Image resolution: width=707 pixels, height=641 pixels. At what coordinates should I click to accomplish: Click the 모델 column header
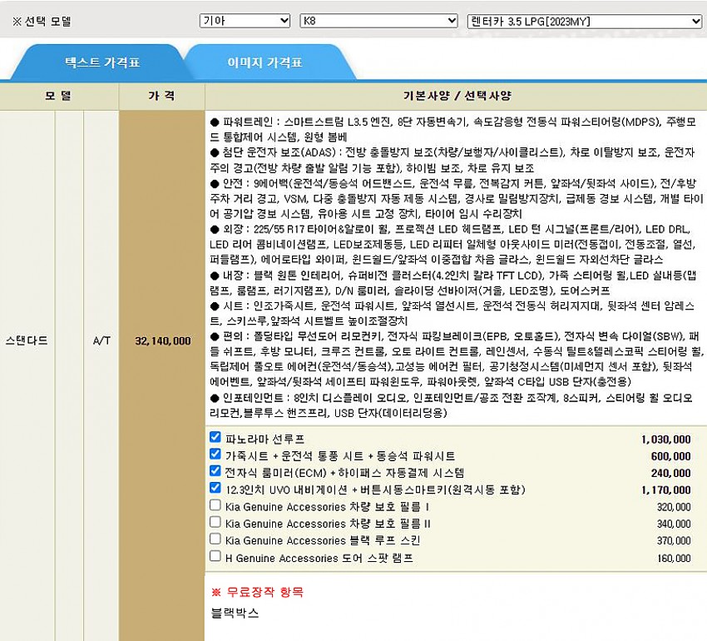pos(58,96)
